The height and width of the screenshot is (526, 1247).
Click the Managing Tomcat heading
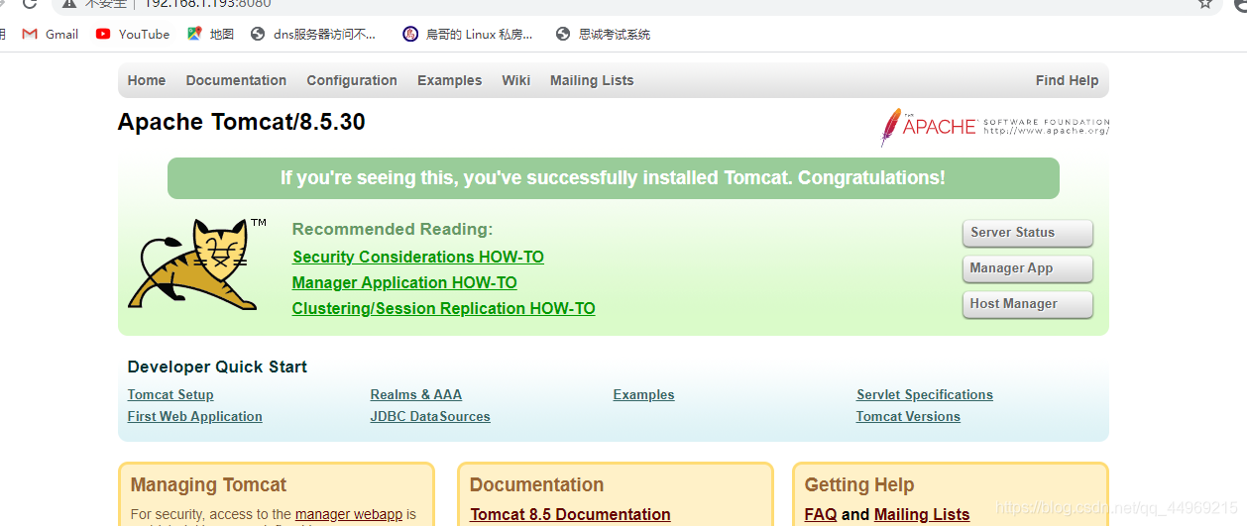coord(208,484)
